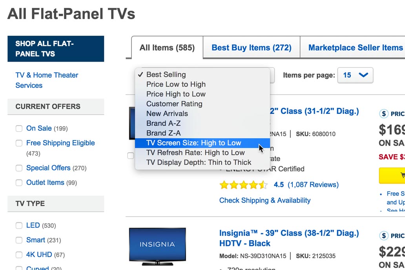Enable the LED TV type filter
The width and height of the screenshot is (405, 270).
pos(19,225)
